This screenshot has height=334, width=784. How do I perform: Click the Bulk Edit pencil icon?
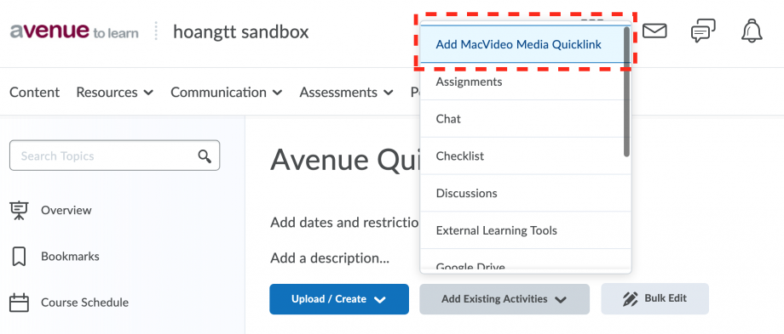pyautogui.click(x=630, y=299)
